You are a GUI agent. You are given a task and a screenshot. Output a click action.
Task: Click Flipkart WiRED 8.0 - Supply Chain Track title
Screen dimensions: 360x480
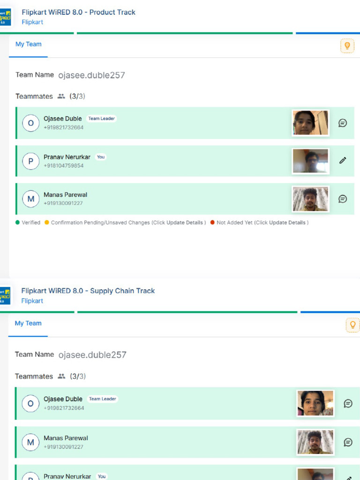pos(88,291)
